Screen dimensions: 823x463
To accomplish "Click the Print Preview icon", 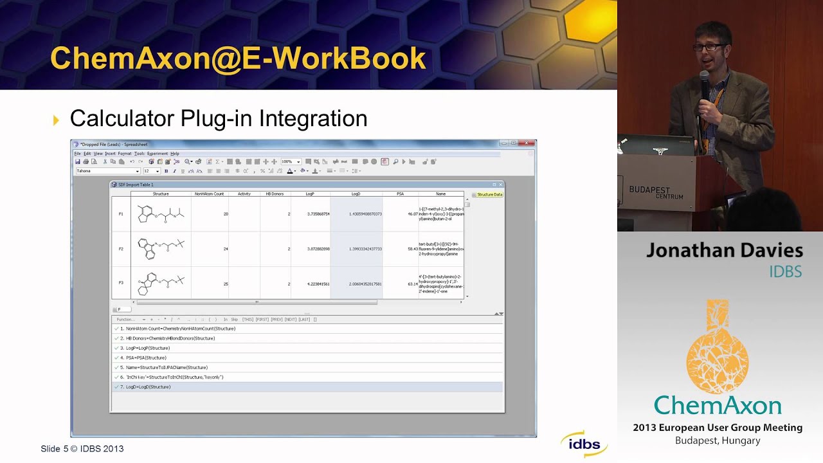I will [x=94, y=161].
